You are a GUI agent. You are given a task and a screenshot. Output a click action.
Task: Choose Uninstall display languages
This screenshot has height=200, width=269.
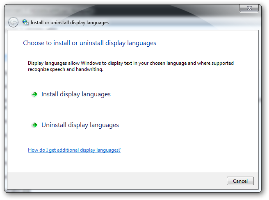[80, 125]
